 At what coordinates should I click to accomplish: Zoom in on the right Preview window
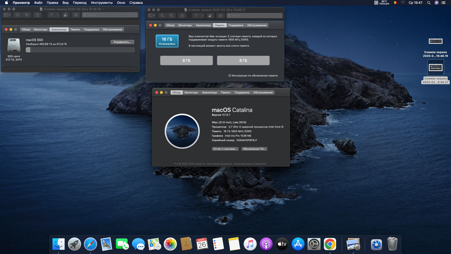tap(171, 16)
